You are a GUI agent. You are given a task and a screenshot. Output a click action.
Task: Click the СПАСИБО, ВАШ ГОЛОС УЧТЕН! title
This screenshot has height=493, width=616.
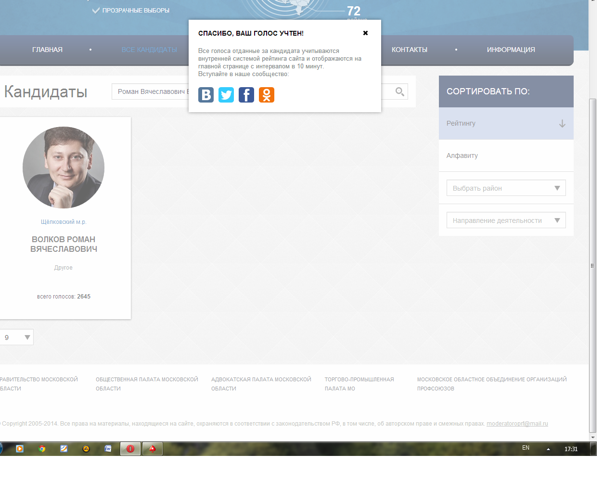[251, 33]
